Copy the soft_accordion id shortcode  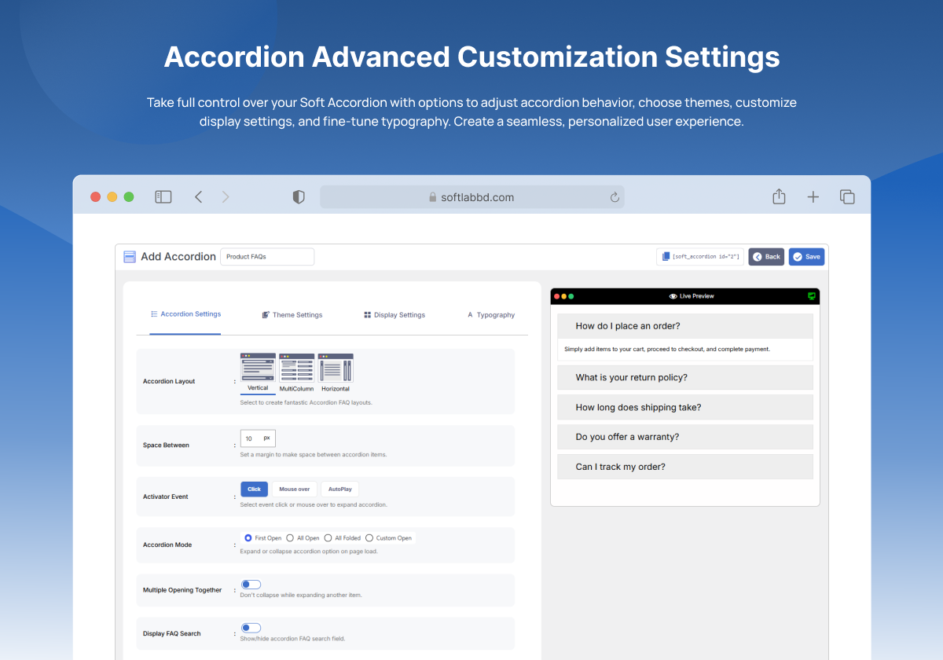coord(700,257)
